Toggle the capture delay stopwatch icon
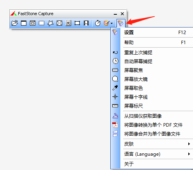 pos(98,23)
